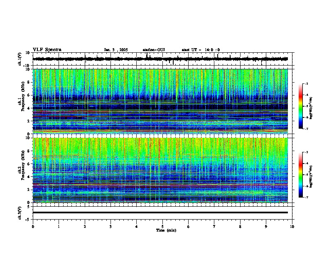Click the '2' tick on ch.2 frequency axis
This screenshot has width=329, height=254.
[x=29, y=190]
